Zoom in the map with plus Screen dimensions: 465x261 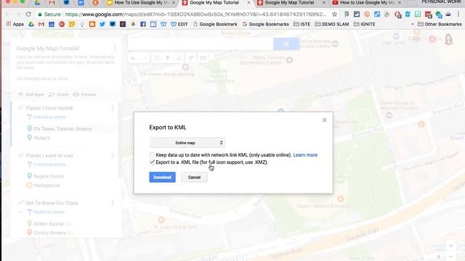pos(450,246)
